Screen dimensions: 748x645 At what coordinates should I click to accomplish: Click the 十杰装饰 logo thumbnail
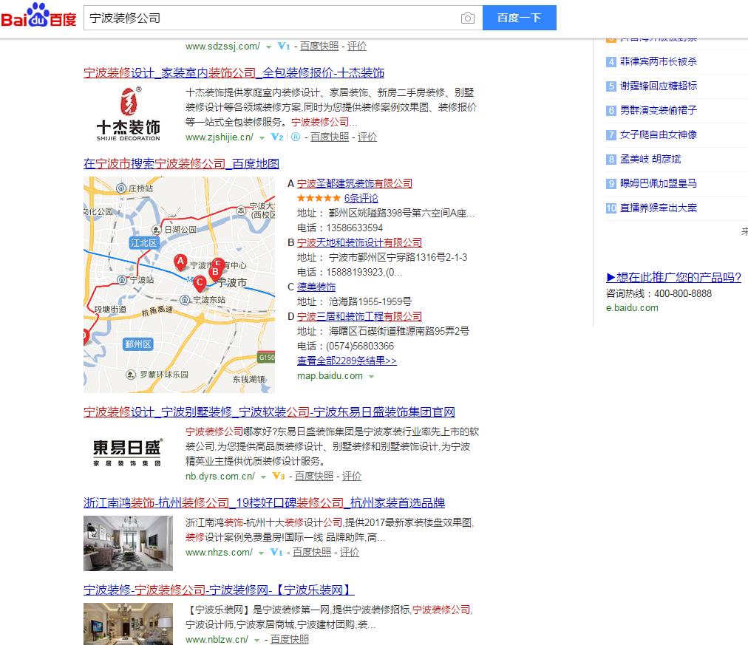pos(129,114)
